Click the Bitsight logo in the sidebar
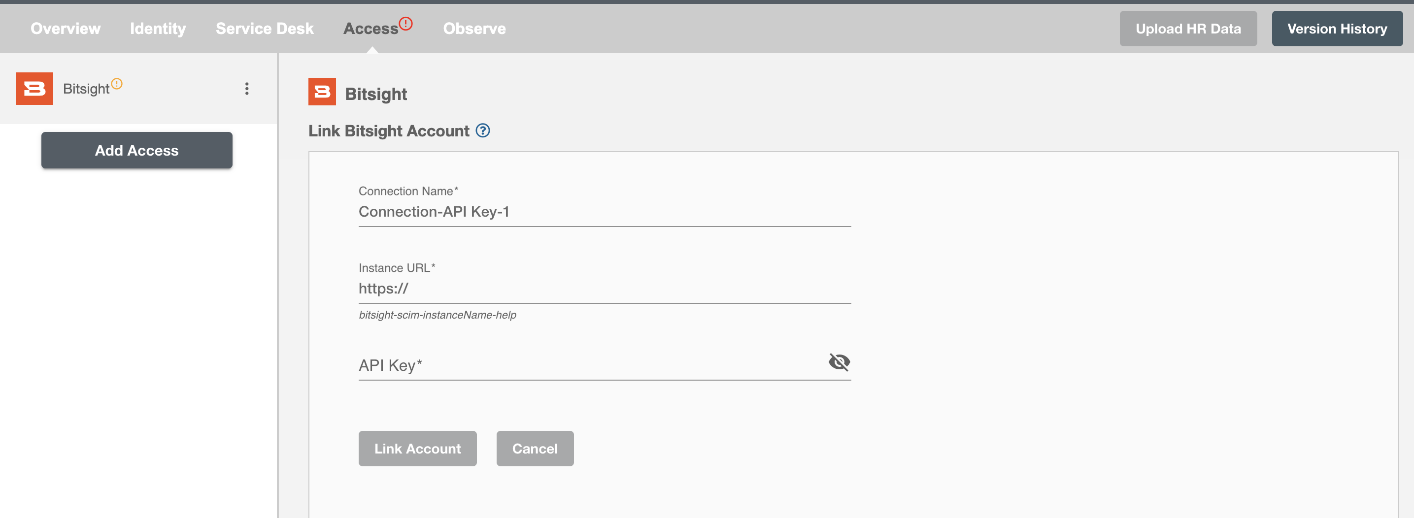1414x518 pixels. click(34, 88)
